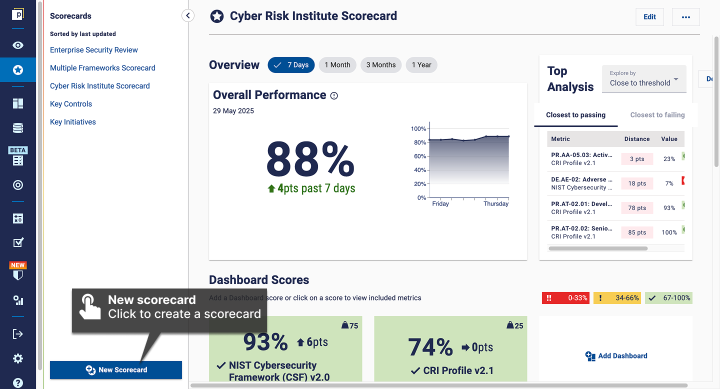Viewport: 720px width, 389px height.
Task: Open the database stack sidebar icon
Action: tap(18, 128)
